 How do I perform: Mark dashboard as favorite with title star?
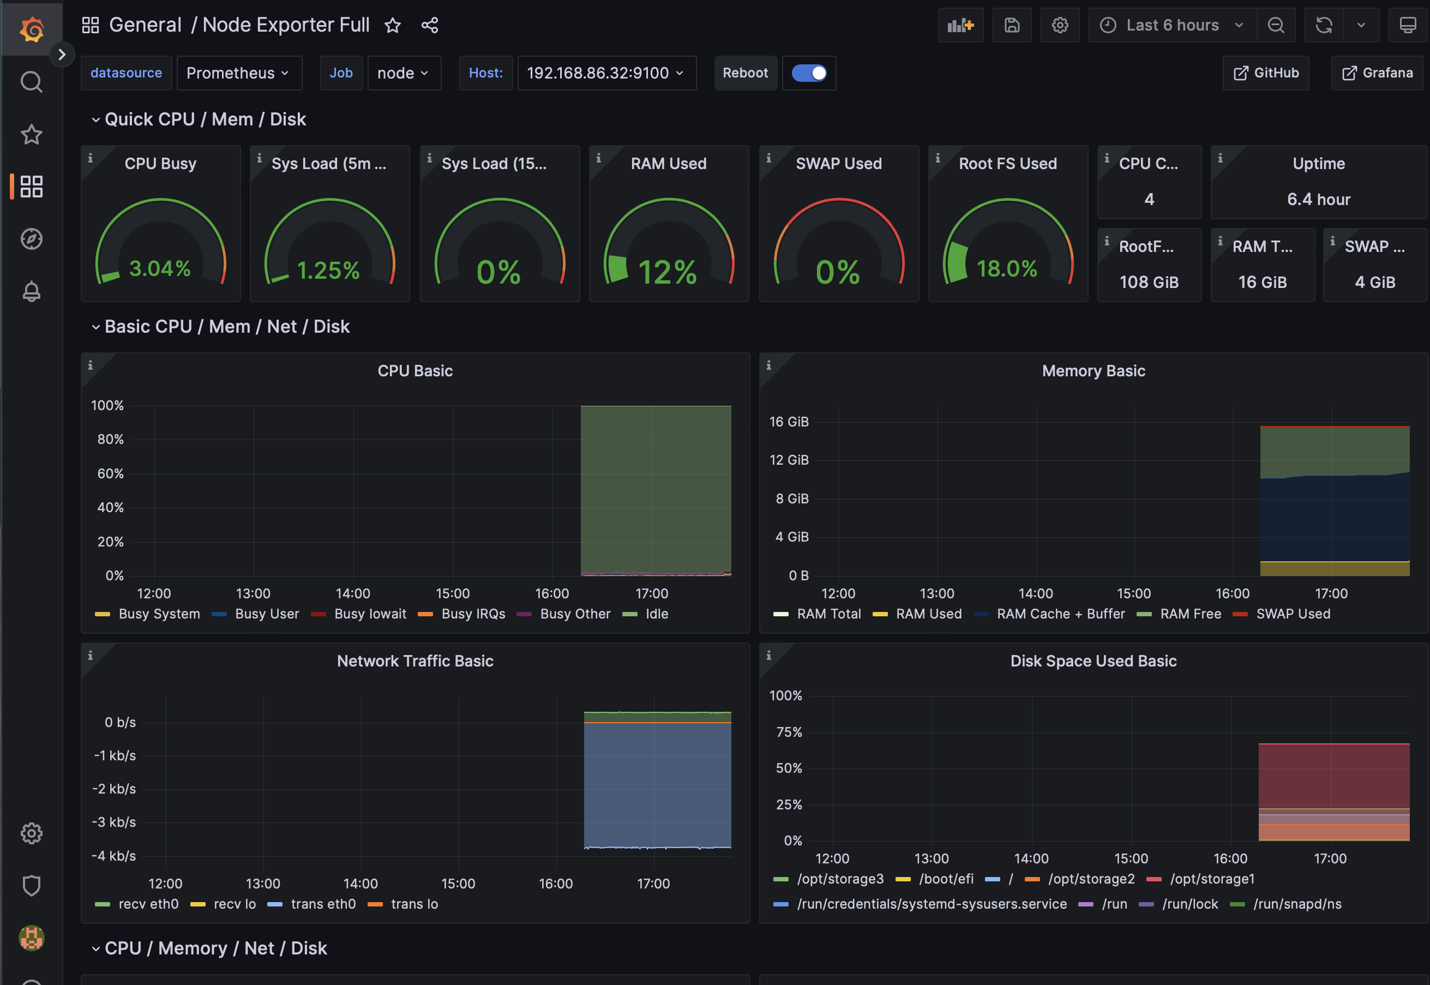(x=393, y=25)
